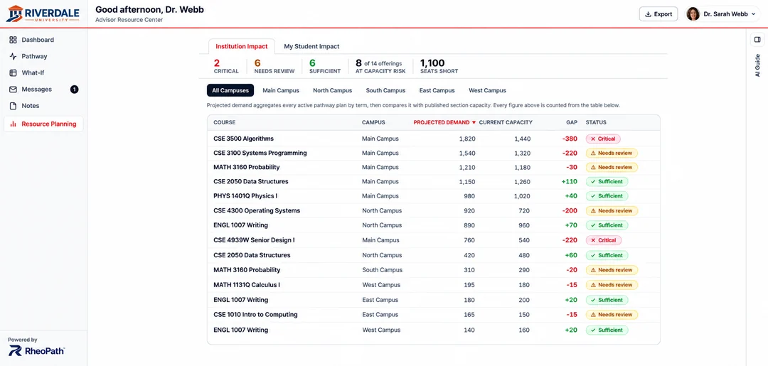Open Notes from the sidebar
The width and height of the screenshot is (768, 366).
coord(30,106)
